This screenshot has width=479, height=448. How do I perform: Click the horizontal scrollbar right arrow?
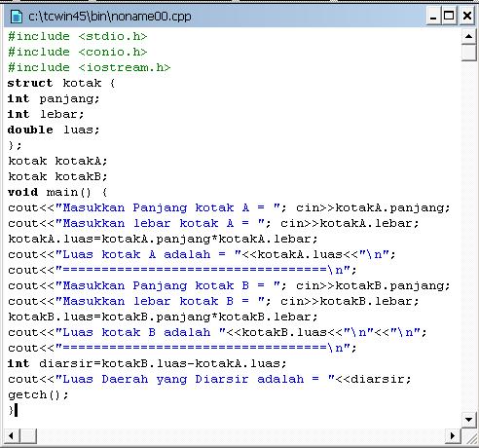point(453,435)
